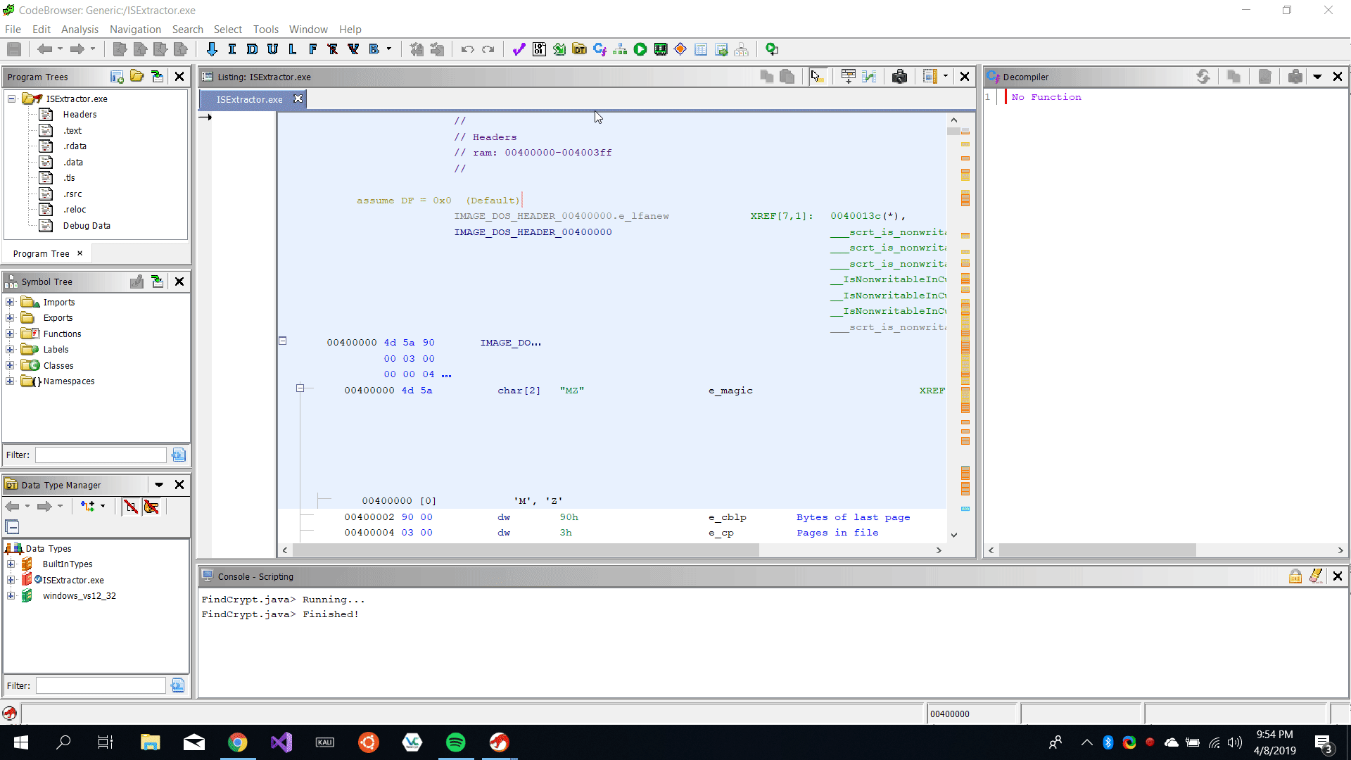Open the Analysis menu
This screenshot has width=1351, height=760.
tap(80, 29)
